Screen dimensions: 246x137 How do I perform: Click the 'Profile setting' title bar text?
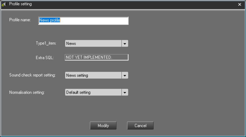[20, 4]
